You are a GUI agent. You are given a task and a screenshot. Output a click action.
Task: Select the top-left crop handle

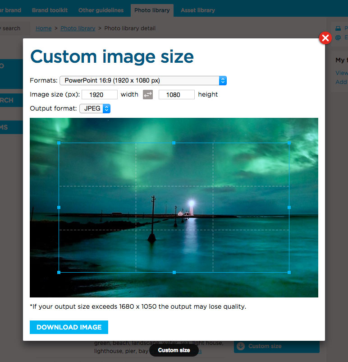tap(59, 143)
